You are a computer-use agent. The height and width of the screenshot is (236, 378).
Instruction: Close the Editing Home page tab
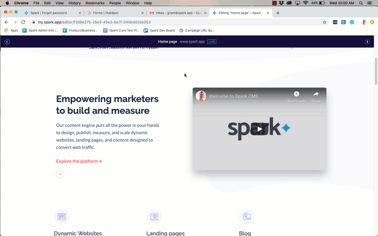268,13
